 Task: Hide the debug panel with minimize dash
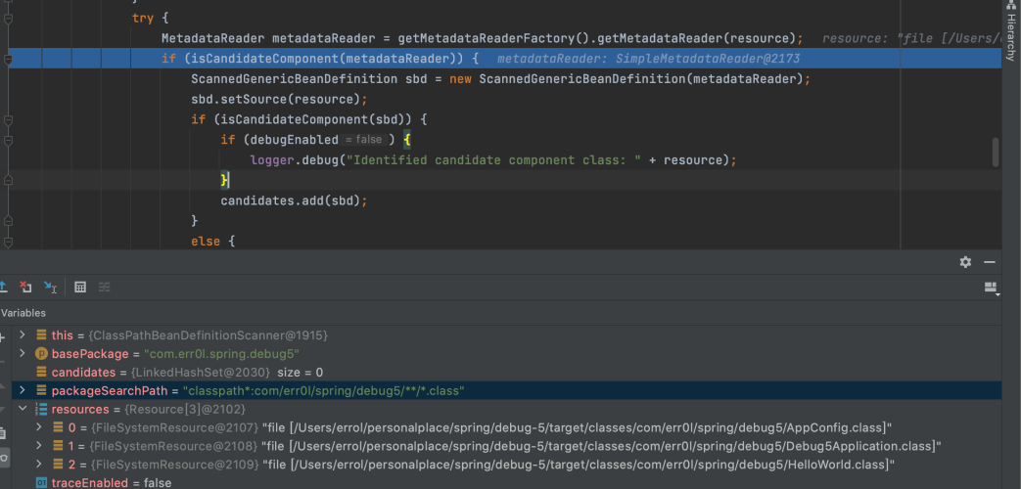[x=990, y=262]
